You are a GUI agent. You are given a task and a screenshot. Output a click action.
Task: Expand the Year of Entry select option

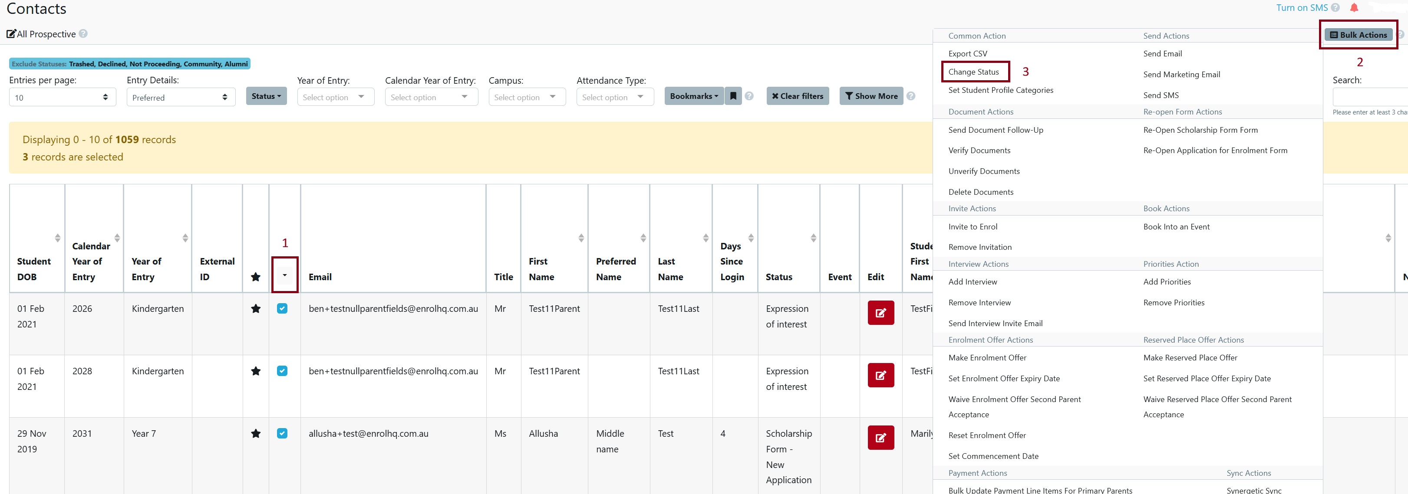tap(335, 97)
